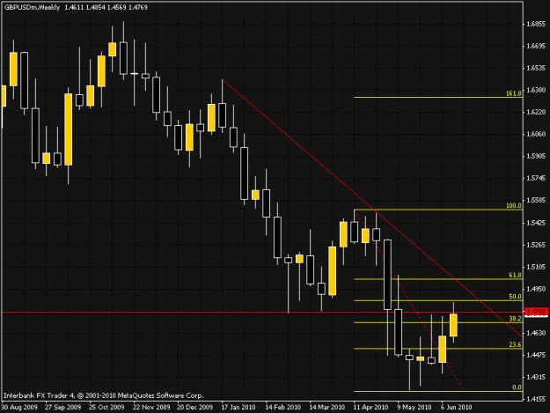Image resolution: width=550 pixels, height=413 pixels.
Task: Click the 25 Oct 2009 date label
Action: pyautogui.click(x=106, y=408)
